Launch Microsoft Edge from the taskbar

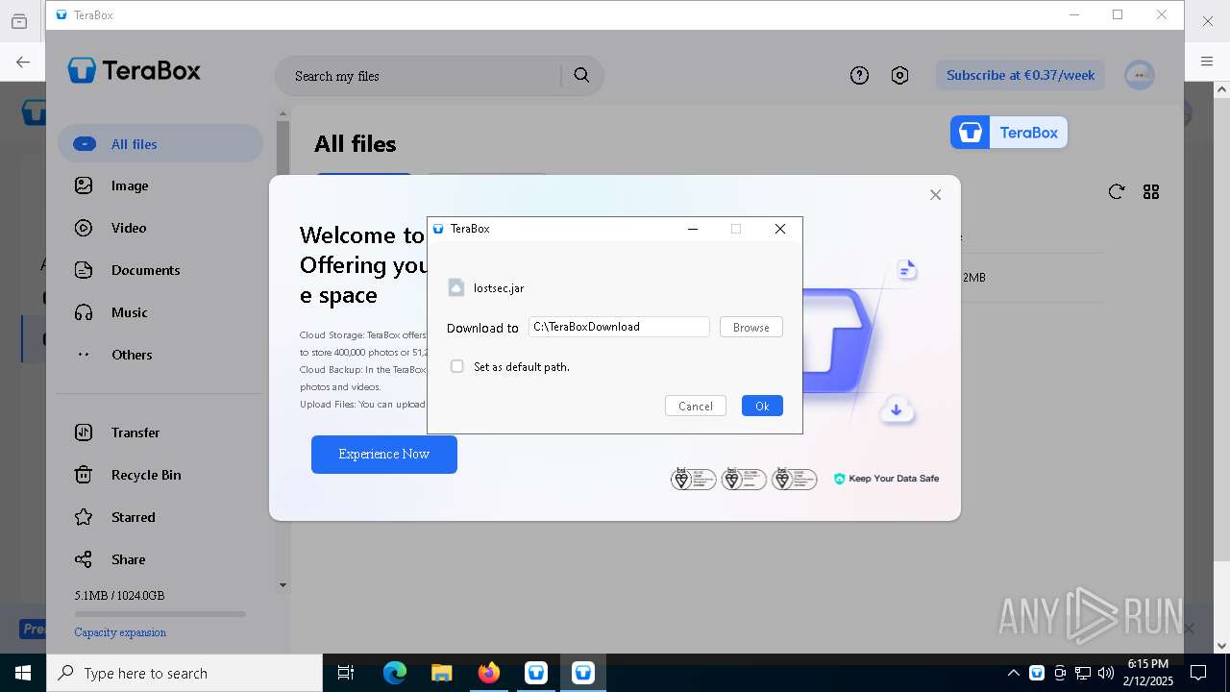click(395, 673)
